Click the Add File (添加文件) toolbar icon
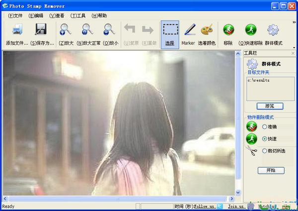Screen dimensions: 298x211 pyautogui.click(x=17, y=29)
